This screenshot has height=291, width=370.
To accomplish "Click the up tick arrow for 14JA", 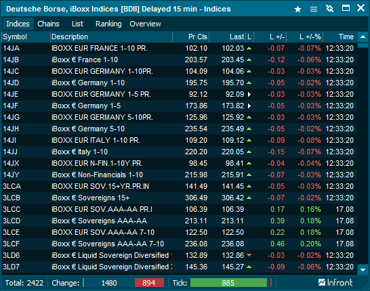I will point(249,48).
